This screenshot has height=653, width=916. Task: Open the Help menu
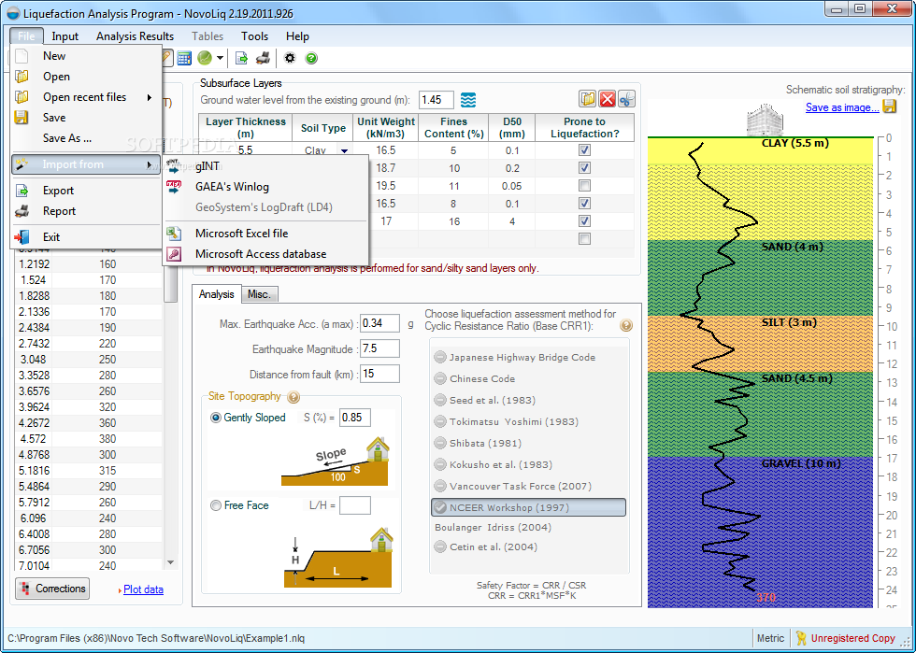[297, 36]
